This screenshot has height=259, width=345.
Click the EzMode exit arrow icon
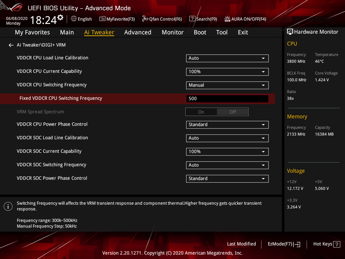(x=297, y=244)
